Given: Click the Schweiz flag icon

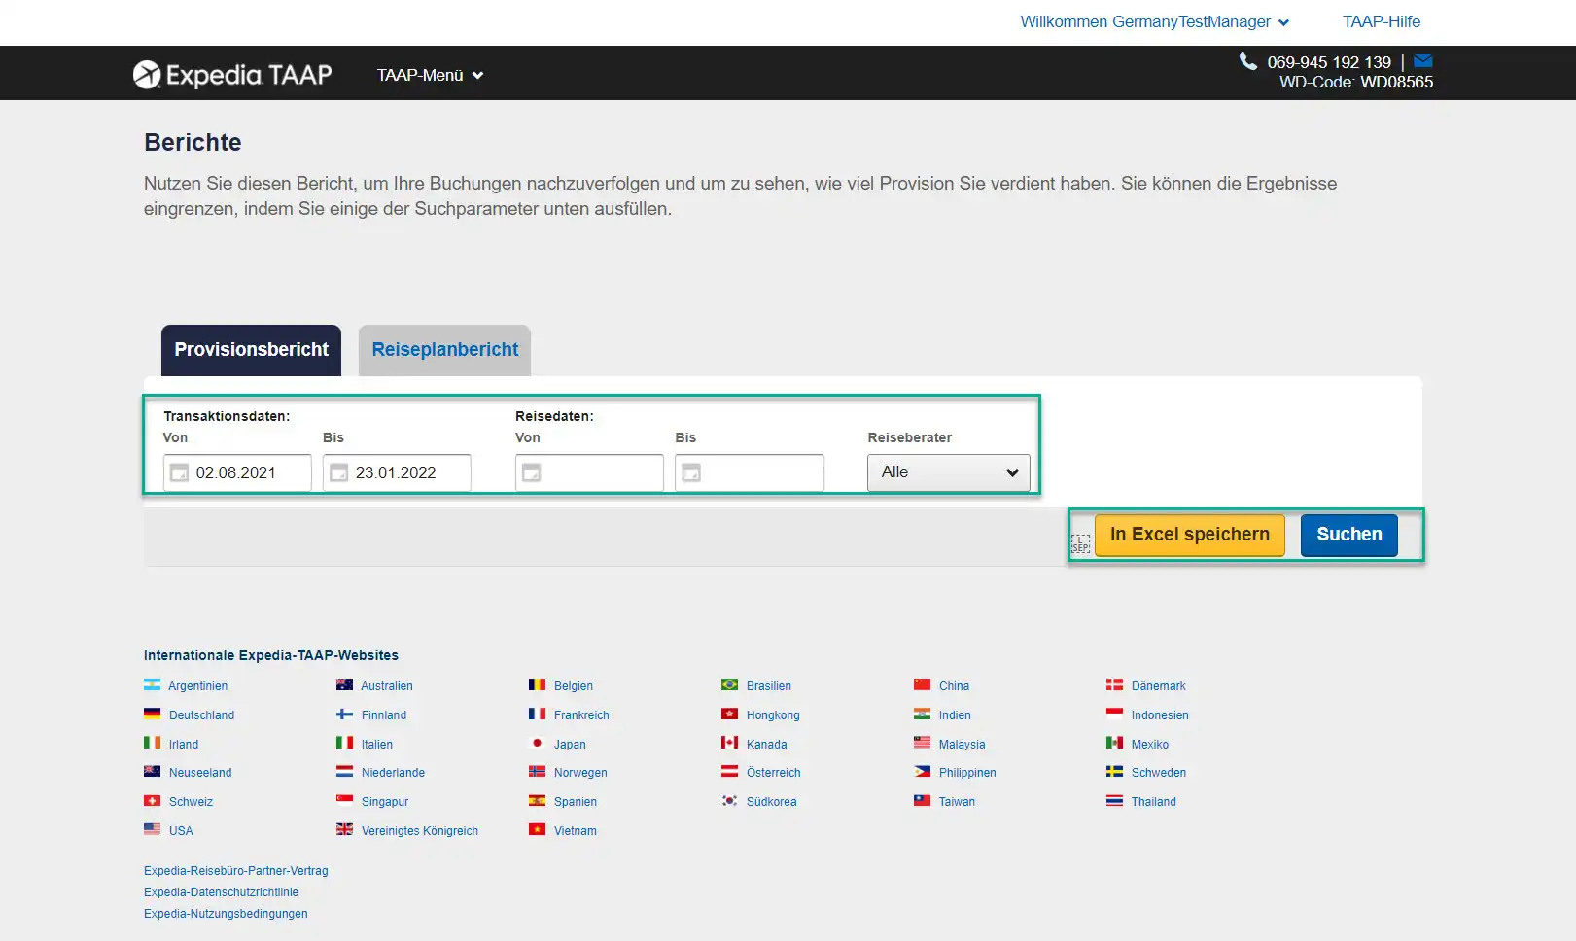Looking at the screenshot, I should click(152, 801).
